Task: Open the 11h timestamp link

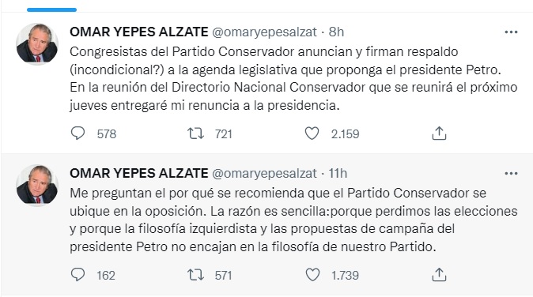Action: [x=338, y=174]
